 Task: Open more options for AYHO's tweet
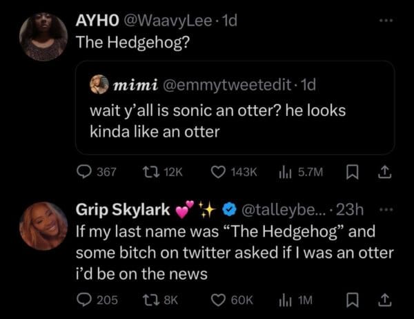coord(387,22)
